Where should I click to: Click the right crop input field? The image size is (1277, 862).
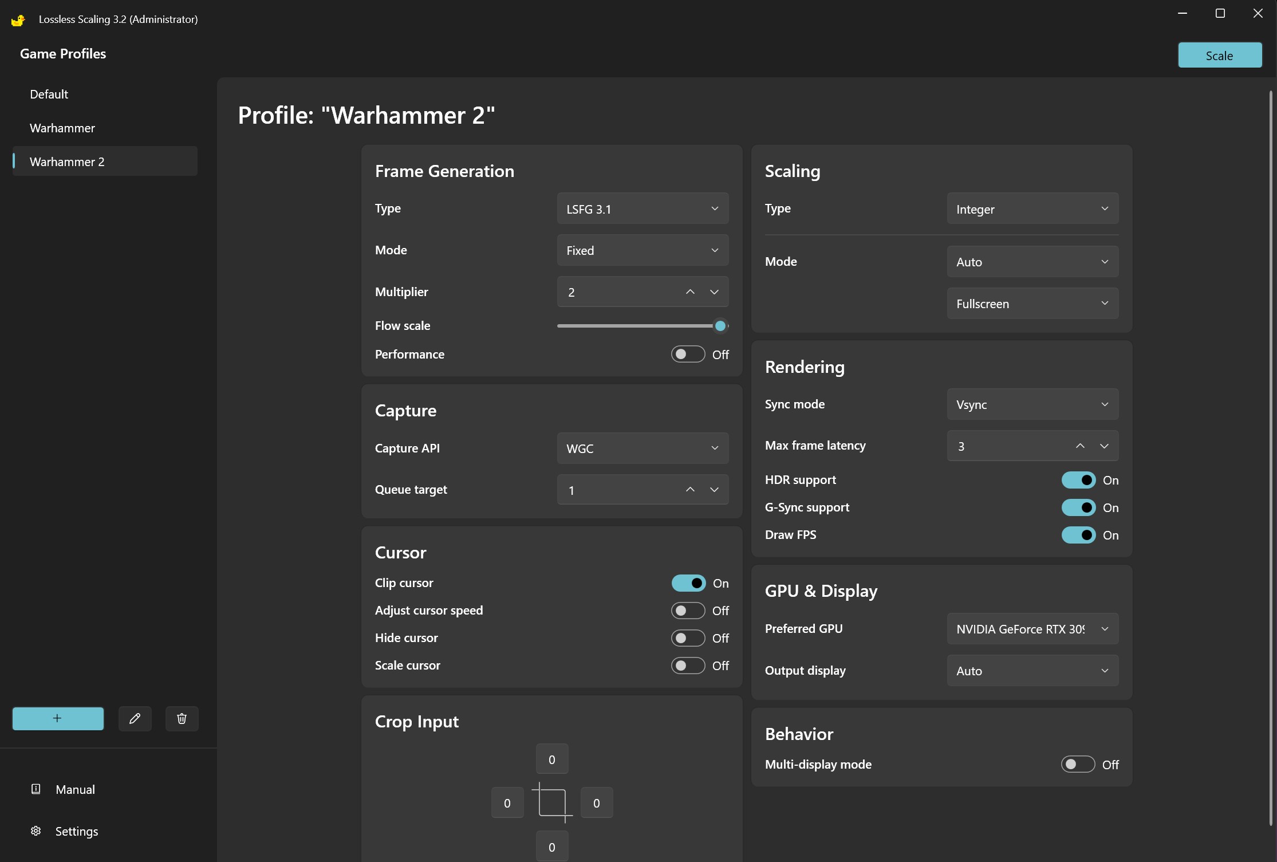[x=597, y=803]
